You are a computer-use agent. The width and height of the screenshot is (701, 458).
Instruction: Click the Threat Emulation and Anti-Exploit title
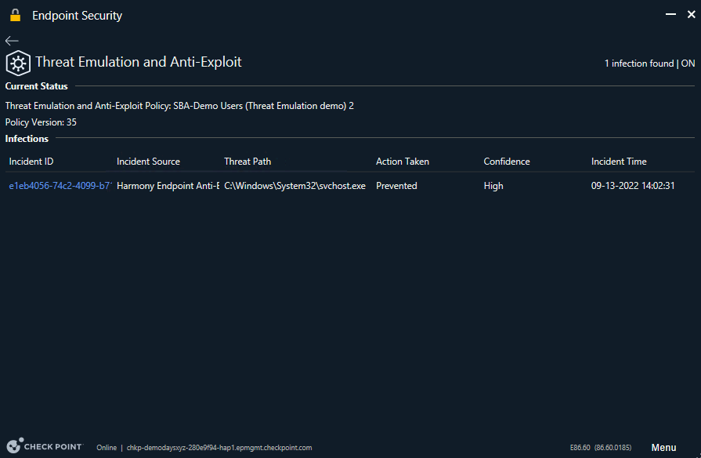click(139, 62)
